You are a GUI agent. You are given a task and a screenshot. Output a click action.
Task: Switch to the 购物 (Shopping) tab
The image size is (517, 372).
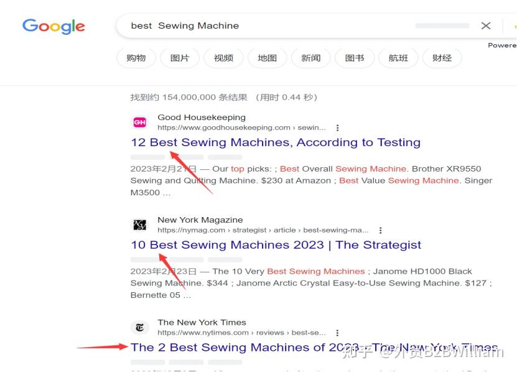click(x=136, y=57)
